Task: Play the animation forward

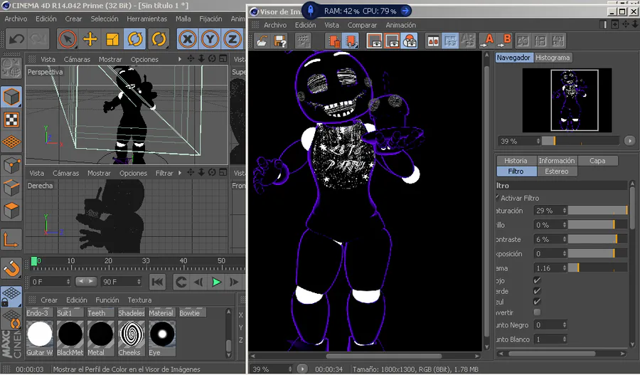Action: [216, 282]
